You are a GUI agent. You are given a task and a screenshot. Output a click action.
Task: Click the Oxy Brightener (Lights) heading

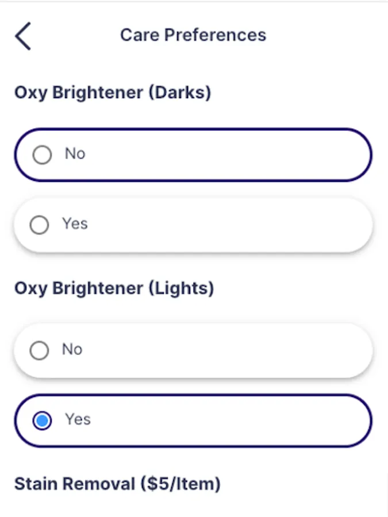(114, 288)
